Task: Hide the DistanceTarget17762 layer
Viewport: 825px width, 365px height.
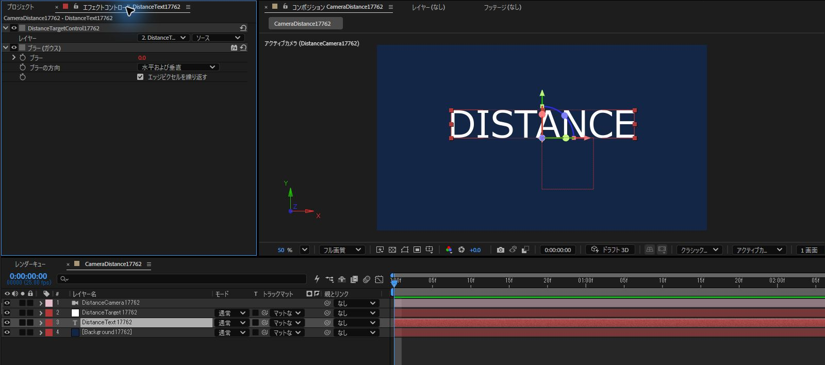Action: click(x=7, y=313)
